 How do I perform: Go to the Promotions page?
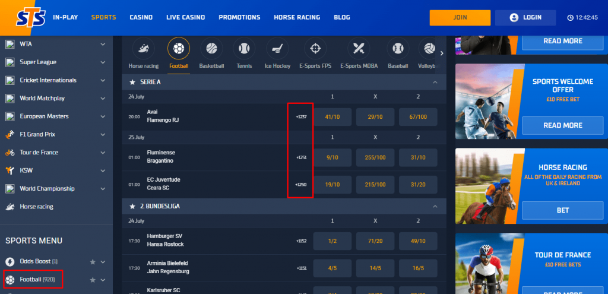pos(239,18)
